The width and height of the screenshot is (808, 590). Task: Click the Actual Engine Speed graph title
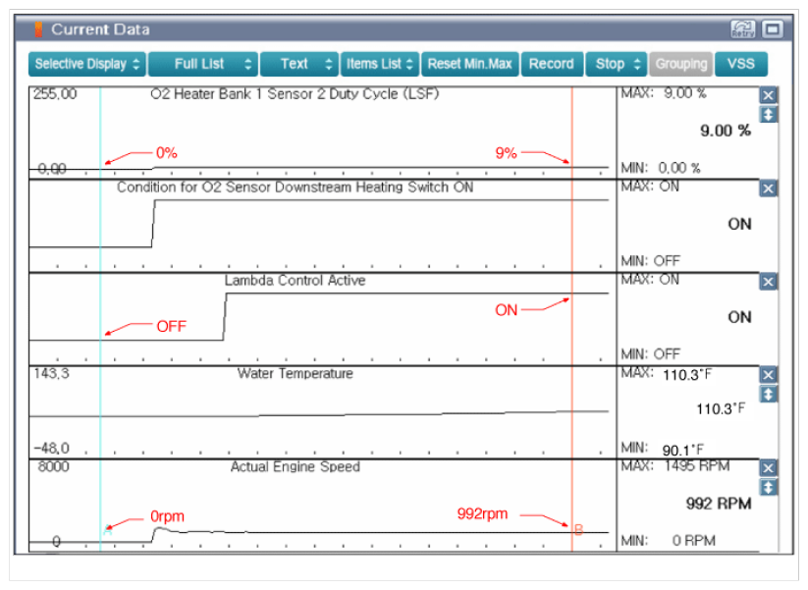(296, 467)
